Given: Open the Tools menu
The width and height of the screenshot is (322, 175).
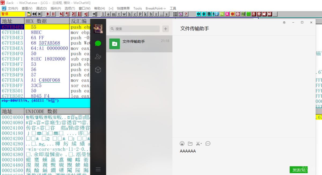Looking at the screenshot, I should point(138,8).
